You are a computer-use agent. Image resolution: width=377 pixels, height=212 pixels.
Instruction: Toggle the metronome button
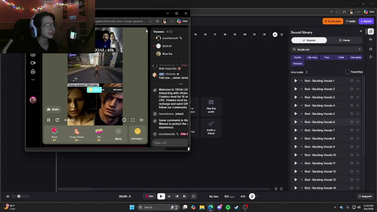pyautogui.click(x=252, y=196)
